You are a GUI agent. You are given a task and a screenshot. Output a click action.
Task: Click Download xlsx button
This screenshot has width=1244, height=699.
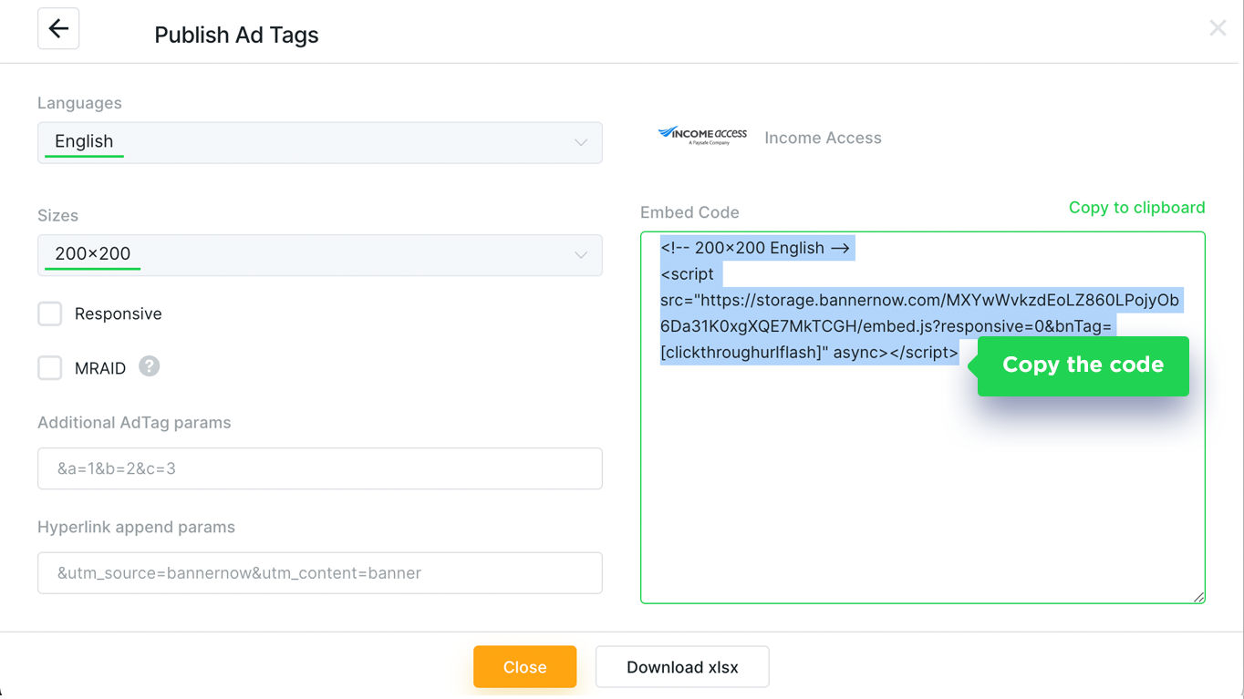coord(682,667)
